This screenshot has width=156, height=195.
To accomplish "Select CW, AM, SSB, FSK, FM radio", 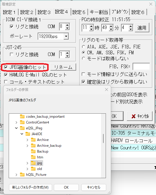I will (x=84, y=53).
